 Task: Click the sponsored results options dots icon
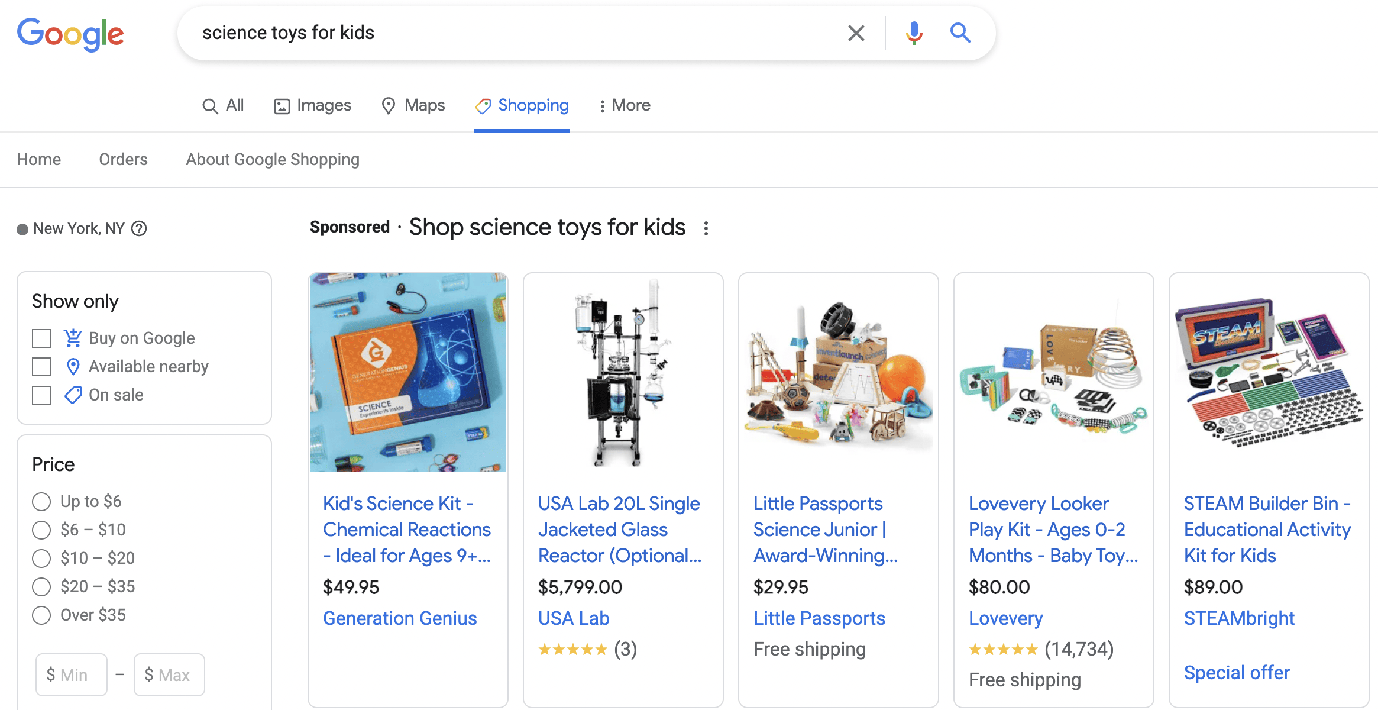pyautogui.click(x=709, y=228)
